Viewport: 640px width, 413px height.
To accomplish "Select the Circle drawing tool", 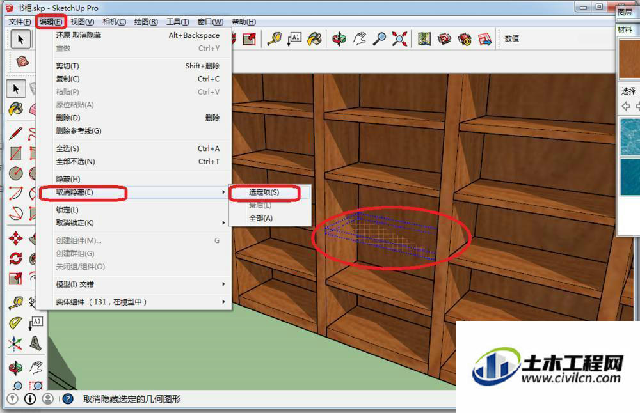I will [x=16, y=173].
